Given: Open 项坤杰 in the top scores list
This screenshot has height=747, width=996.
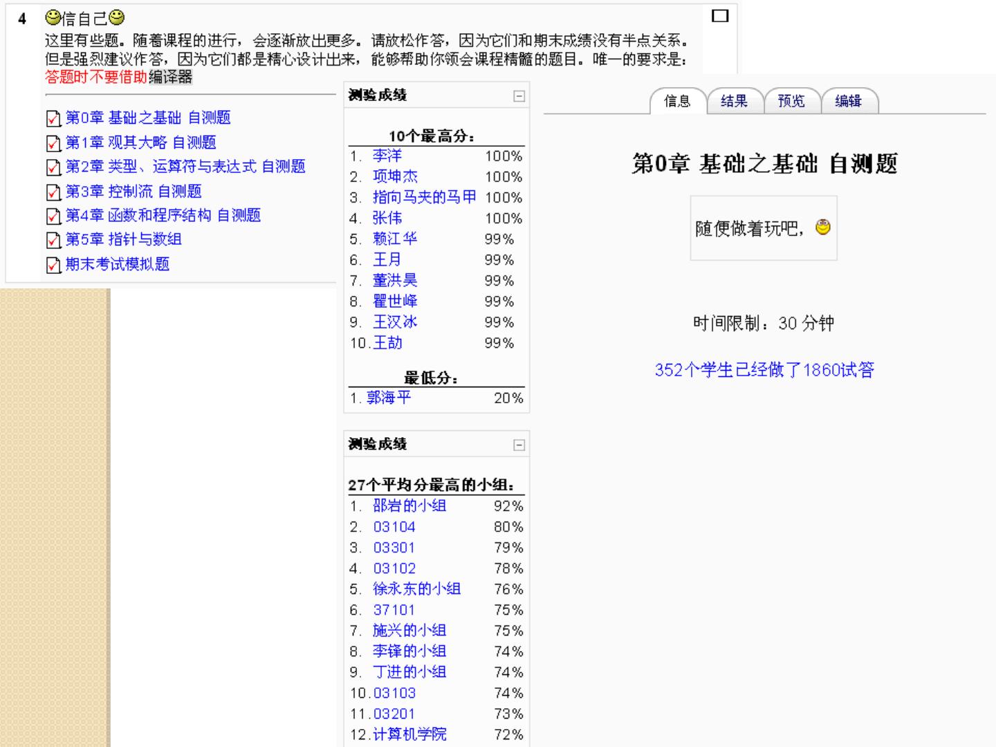Looking at the screenshot, I should (x=395, y=176).
